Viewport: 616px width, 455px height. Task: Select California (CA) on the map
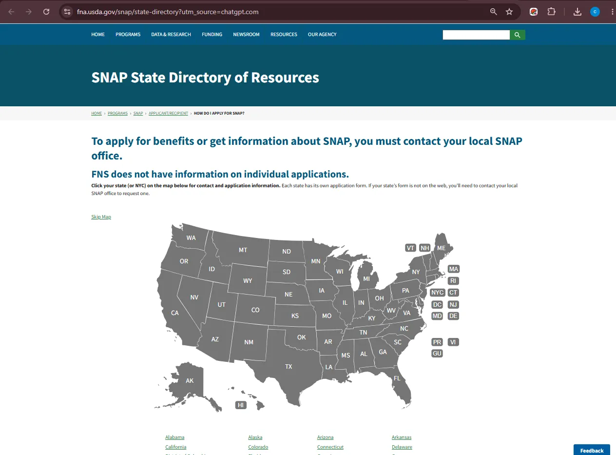click(174, 313)
